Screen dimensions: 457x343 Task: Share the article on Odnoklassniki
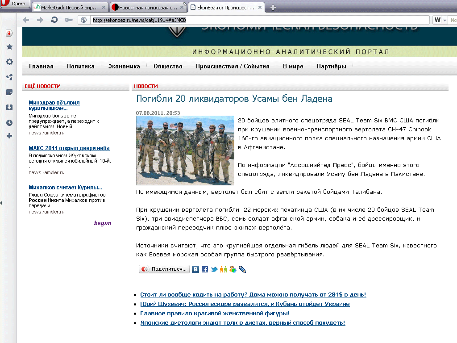tap(224, 269)
